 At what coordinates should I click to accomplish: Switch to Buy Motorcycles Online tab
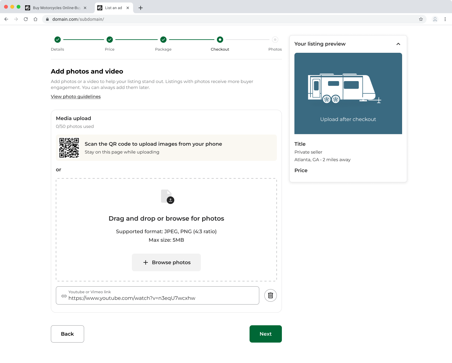click(x=56, y=8)
